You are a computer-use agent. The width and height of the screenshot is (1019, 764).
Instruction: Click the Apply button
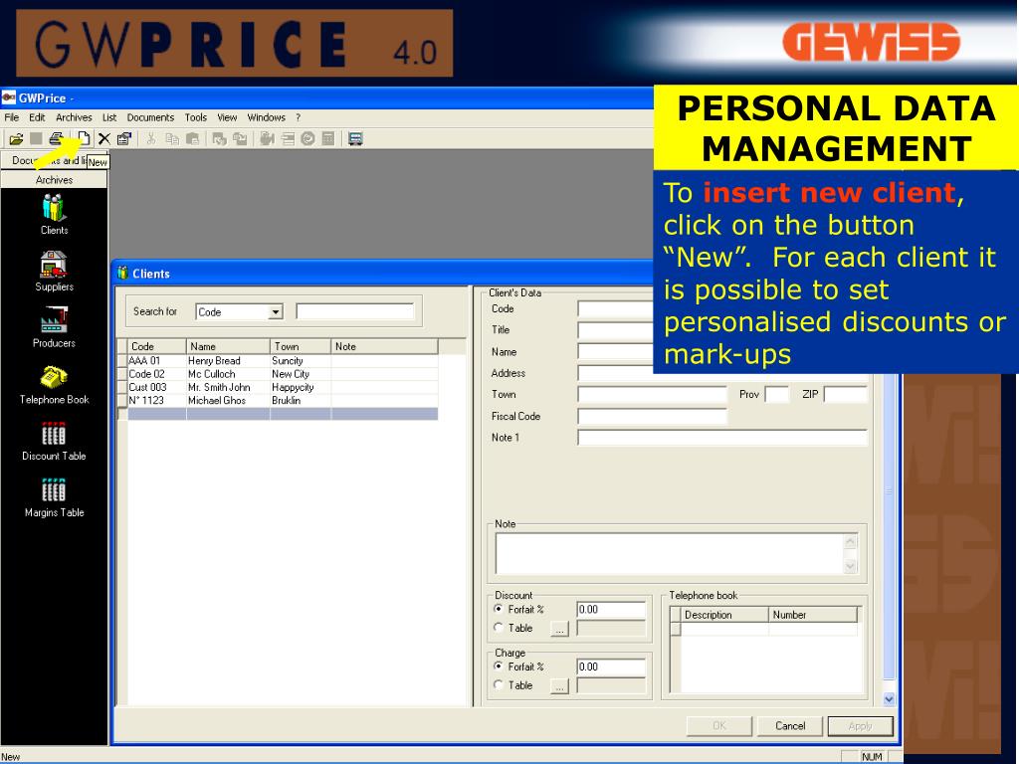(x=861, y=726)
